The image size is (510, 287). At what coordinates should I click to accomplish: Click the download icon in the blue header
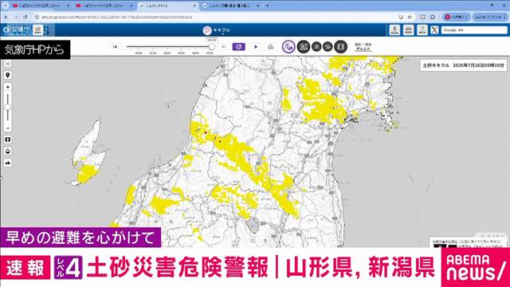pos(394,30)
